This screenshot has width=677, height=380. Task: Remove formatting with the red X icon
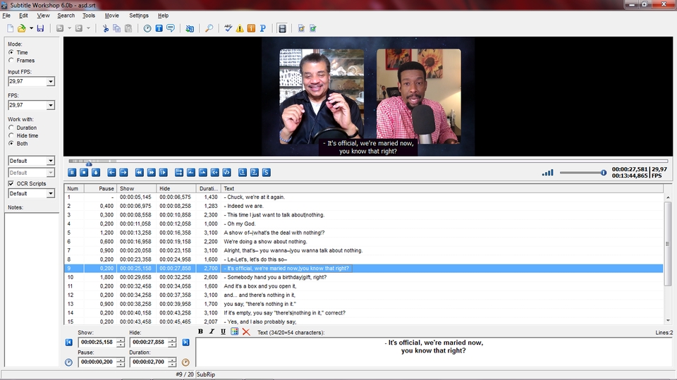tap(246, 331)
